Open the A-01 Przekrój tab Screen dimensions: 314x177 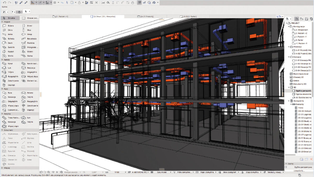[x=145, y=16]
